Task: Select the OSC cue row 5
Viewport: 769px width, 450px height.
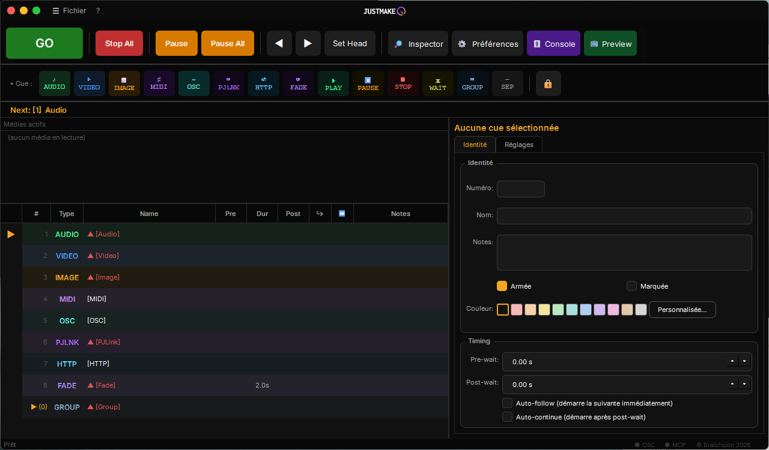Action: coord(235,320)
